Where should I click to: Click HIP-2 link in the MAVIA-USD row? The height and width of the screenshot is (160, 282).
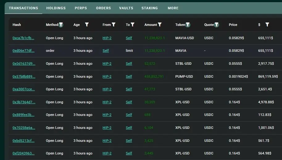[x=107, y=38]
